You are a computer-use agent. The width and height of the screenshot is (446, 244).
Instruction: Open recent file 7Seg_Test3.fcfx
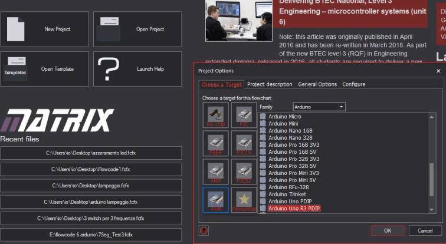point(91,235)
